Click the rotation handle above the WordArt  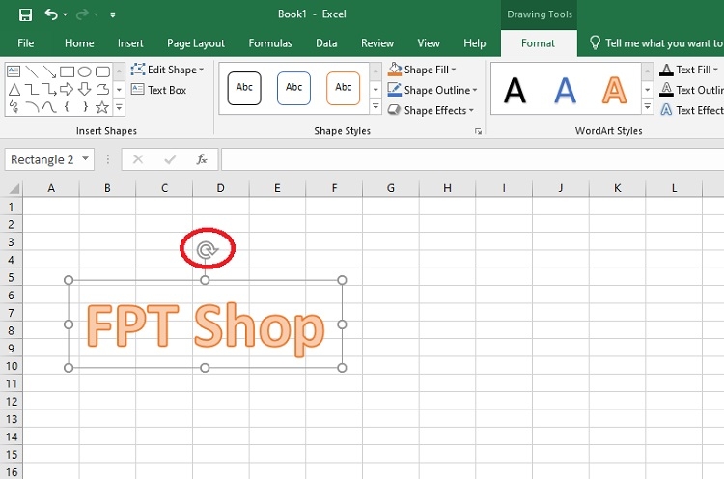207,250
